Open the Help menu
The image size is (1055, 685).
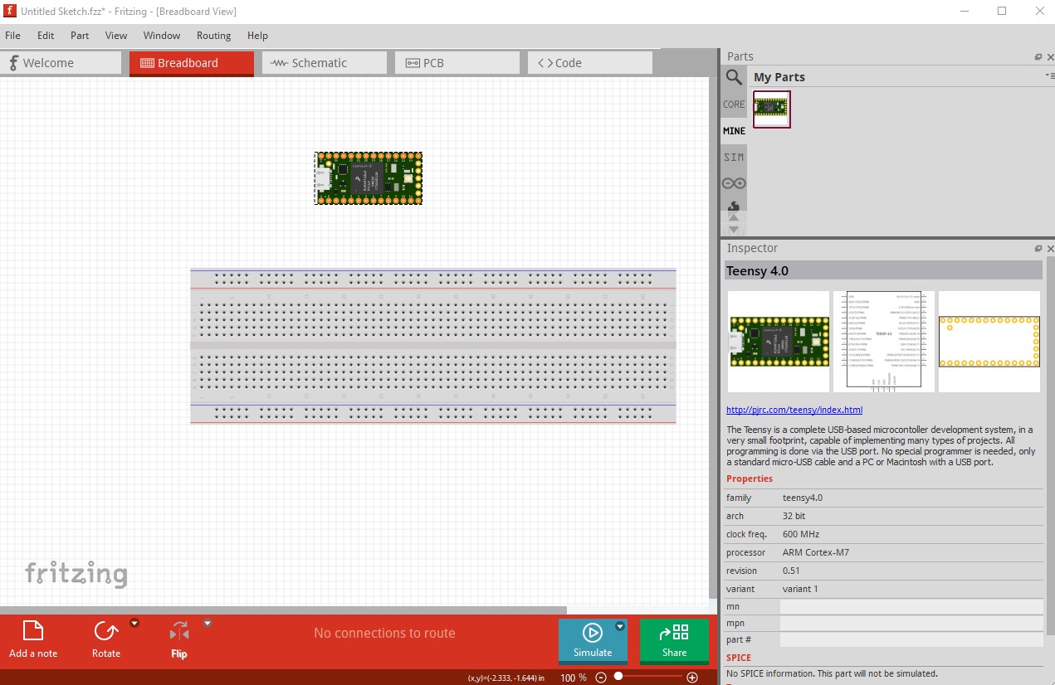(x=257, y=36)
